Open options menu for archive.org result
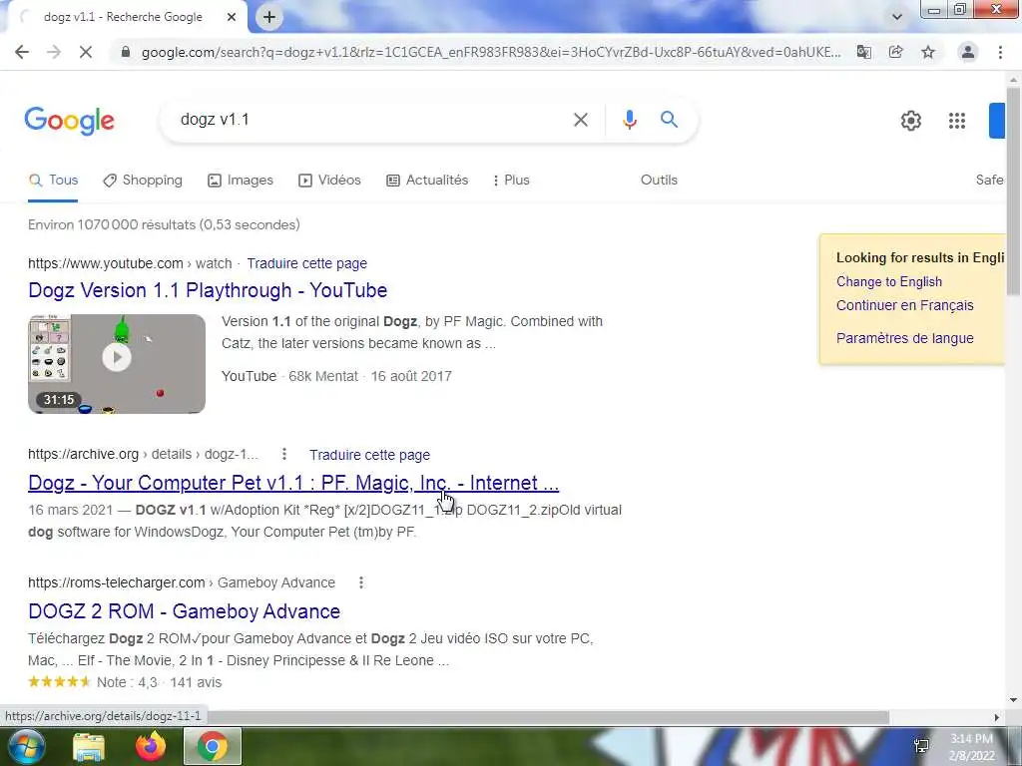Image resolution: width=1022 pixels, height=766 pixels. point(284,454)
